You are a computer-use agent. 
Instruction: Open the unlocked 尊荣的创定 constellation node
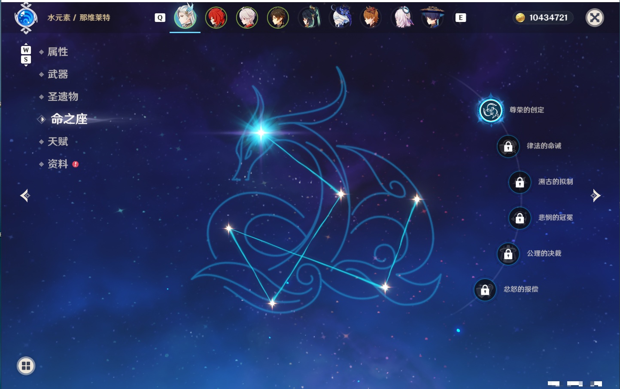tap(490, 110)
